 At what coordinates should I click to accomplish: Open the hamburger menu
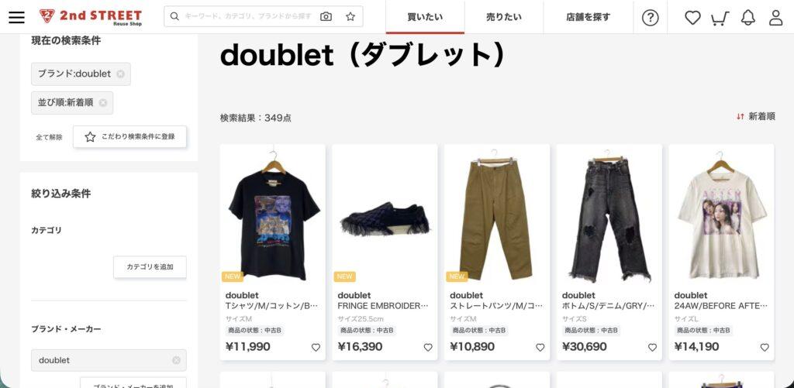click(16, 17)
